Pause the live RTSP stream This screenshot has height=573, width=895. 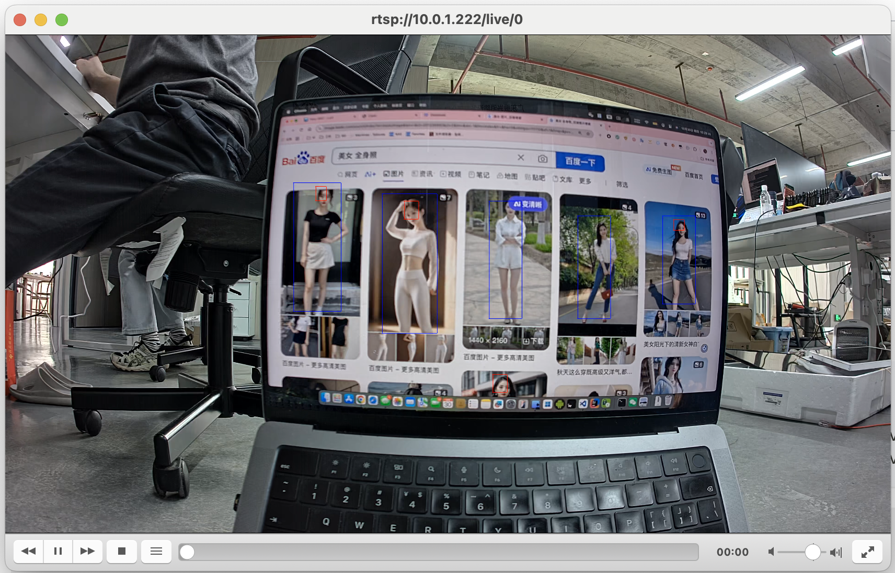pyautogui.click(x=58, y=551)
